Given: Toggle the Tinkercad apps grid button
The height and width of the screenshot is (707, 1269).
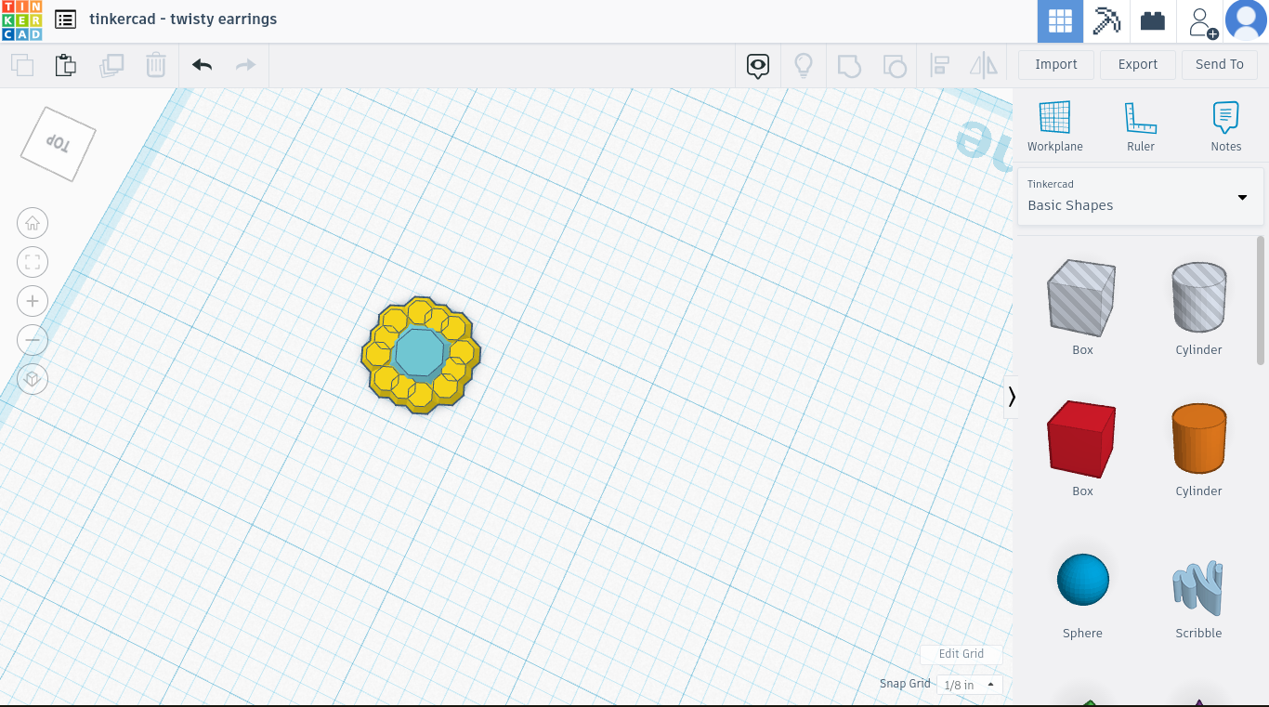Looking at the screenshot, I should 1060,20.
